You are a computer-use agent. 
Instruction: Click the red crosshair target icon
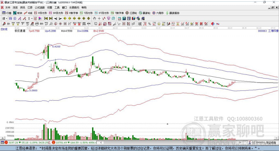tap(56, 24)
